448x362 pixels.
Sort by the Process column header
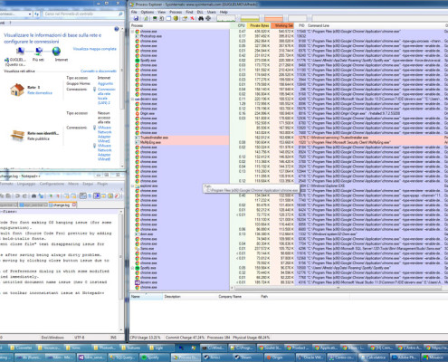pyautogui.click(x=180, y=25)
